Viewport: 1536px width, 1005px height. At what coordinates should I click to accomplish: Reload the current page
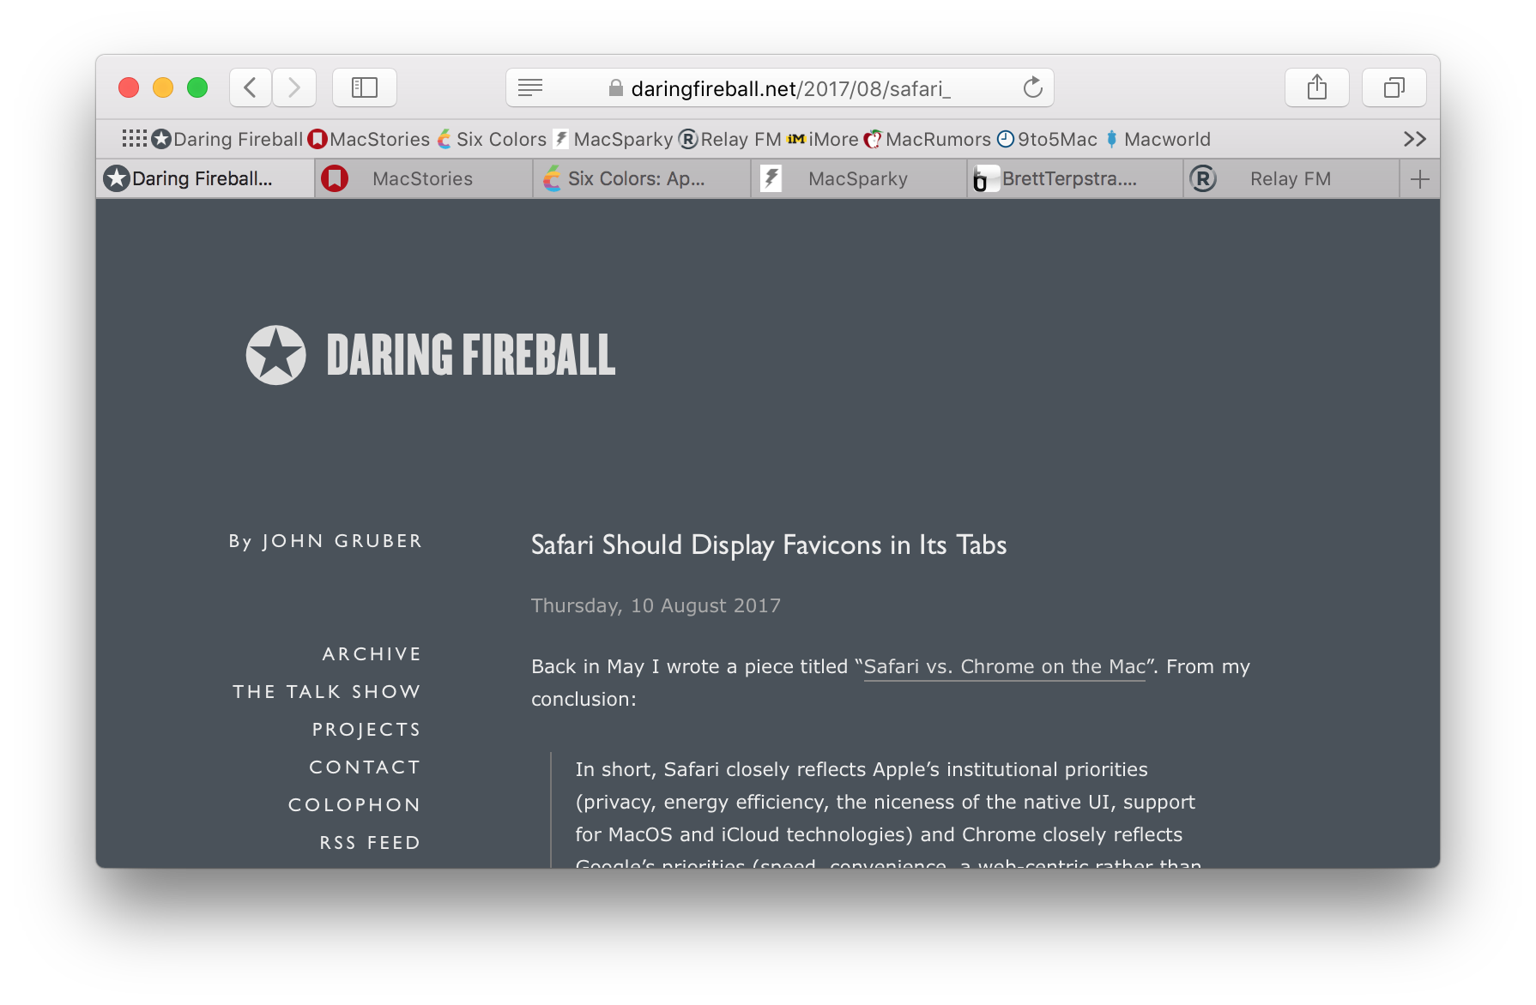point(1033,87)
